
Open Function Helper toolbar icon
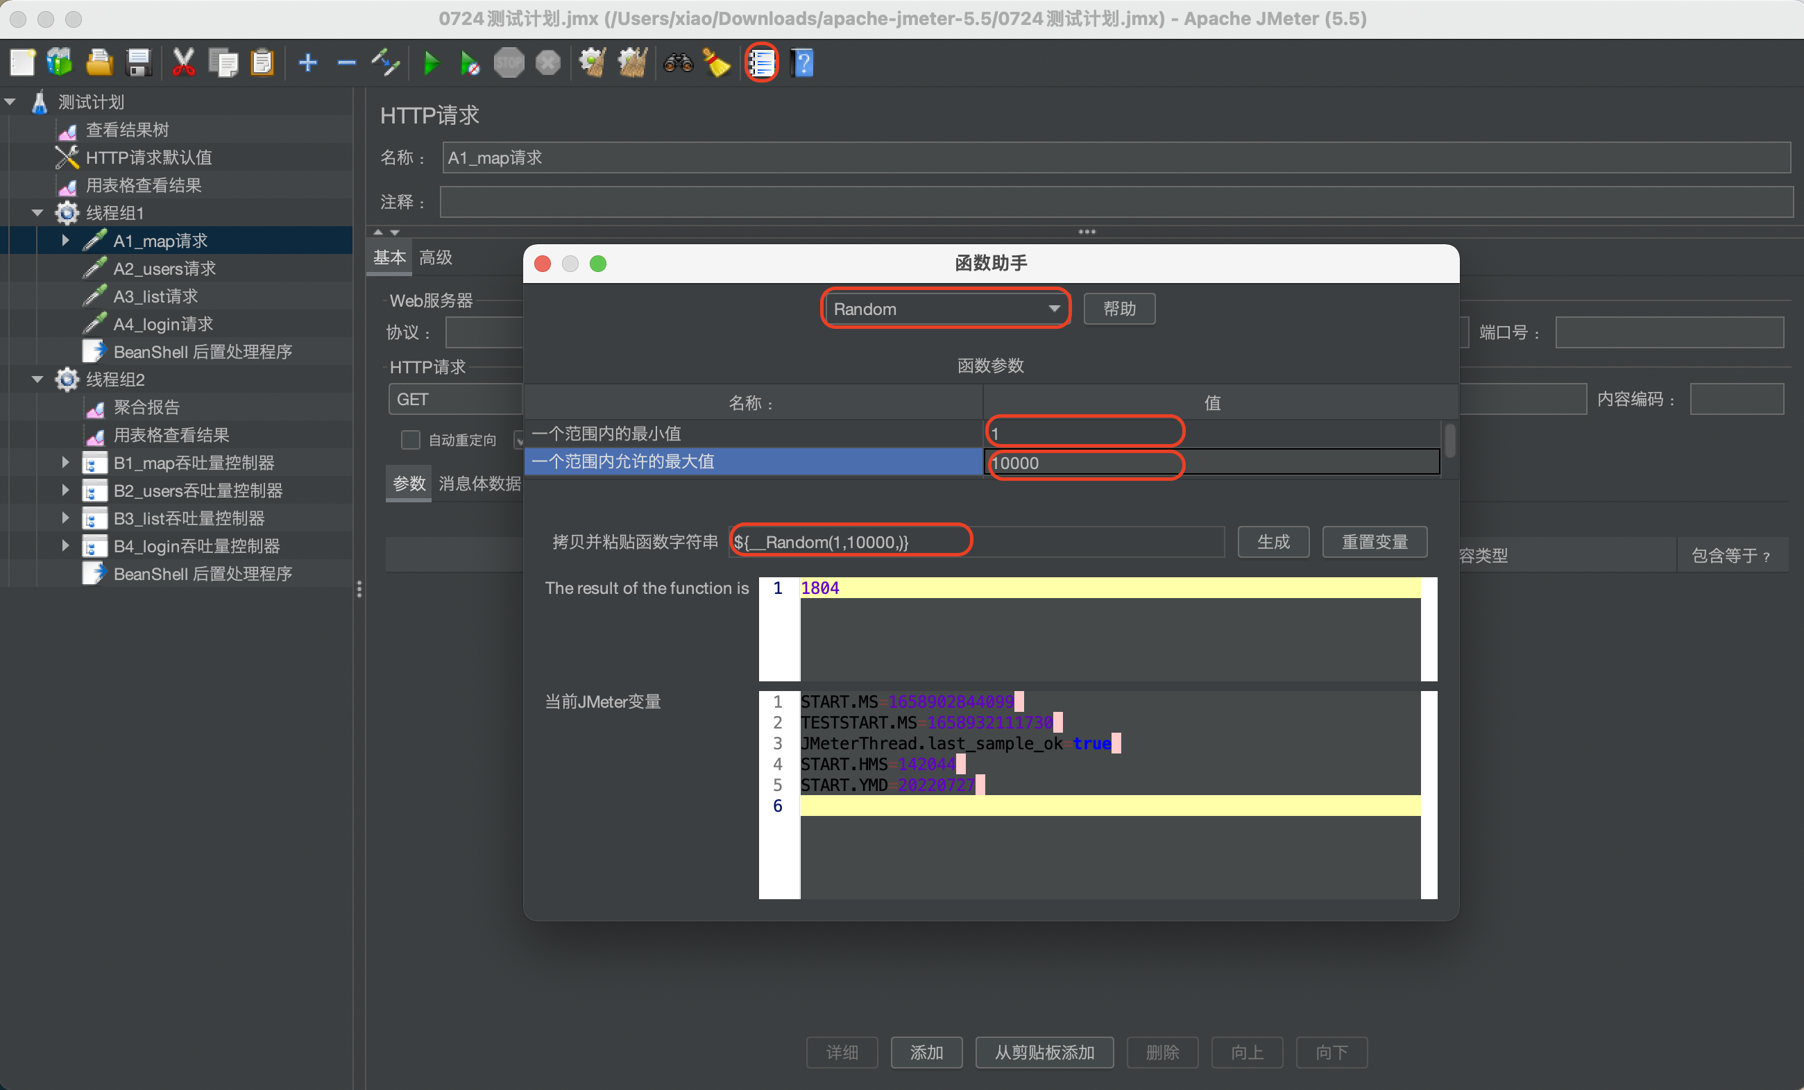(761, 63)
